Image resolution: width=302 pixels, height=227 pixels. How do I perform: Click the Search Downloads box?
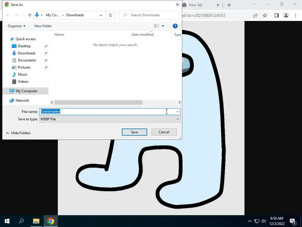(x=149, y=15)
